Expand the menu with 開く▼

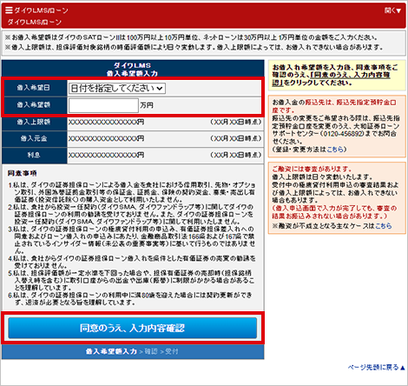click(392, 10)
